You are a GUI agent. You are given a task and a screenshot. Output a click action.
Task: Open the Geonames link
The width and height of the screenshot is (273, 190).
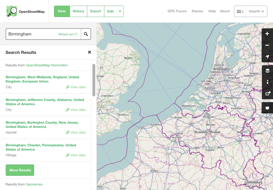pyautogui.click(x=34, y=184)
